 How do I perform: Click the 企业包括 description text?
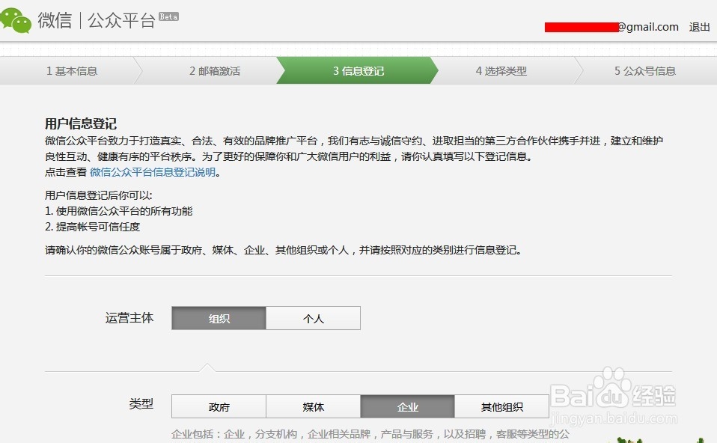tap(370, 434)
